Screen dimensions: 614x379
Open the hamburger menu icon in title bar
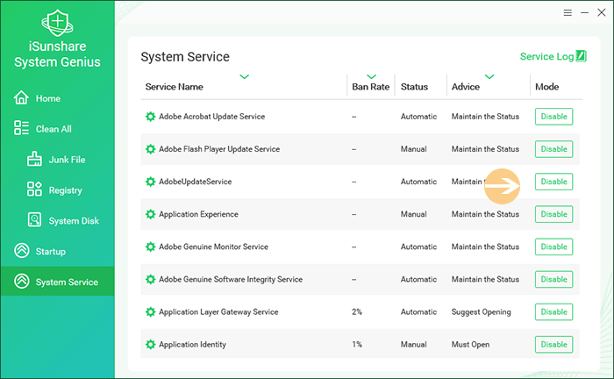(568, 13)
